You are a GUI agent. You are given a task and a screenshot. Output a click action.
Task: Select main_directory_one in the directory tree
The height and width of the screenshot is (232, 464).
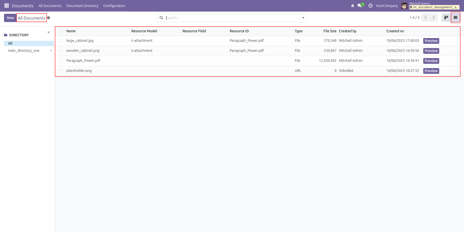(x=24, y=51)
